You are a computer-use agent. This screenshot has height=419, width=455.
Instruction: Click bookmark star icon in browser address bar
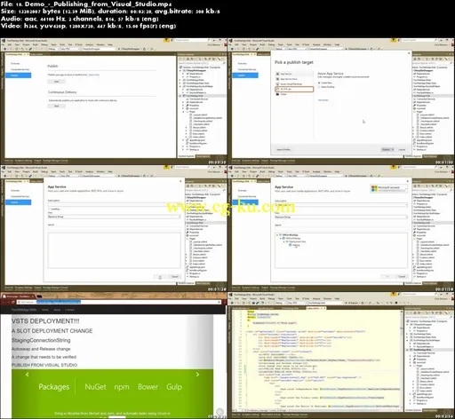219,302
